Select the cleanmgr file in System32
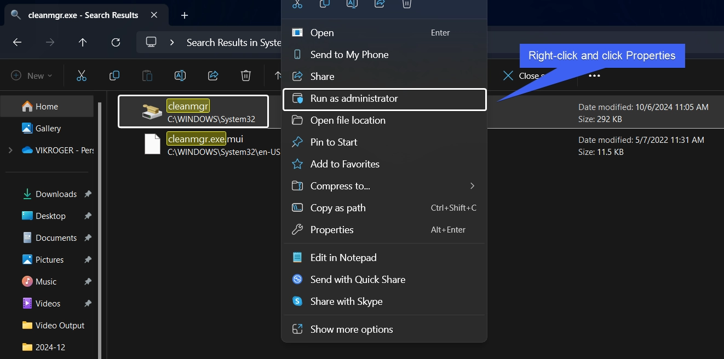 click(x=193, y=112)
